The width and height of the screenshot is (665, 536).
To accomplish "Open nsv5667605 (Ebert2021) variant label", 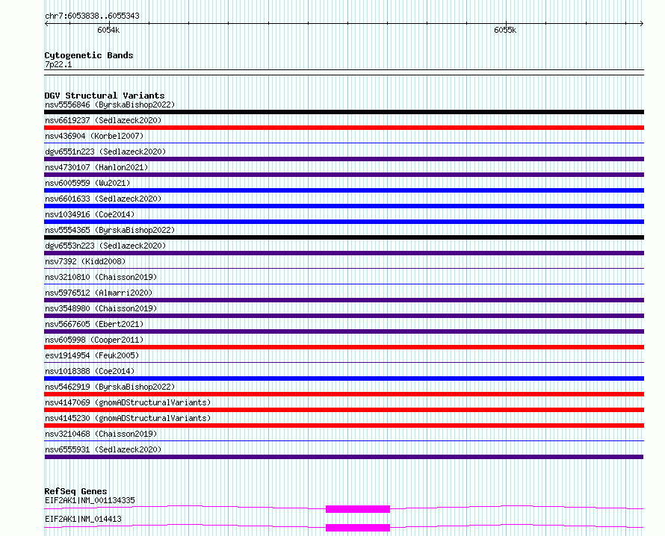I will 94,324.
